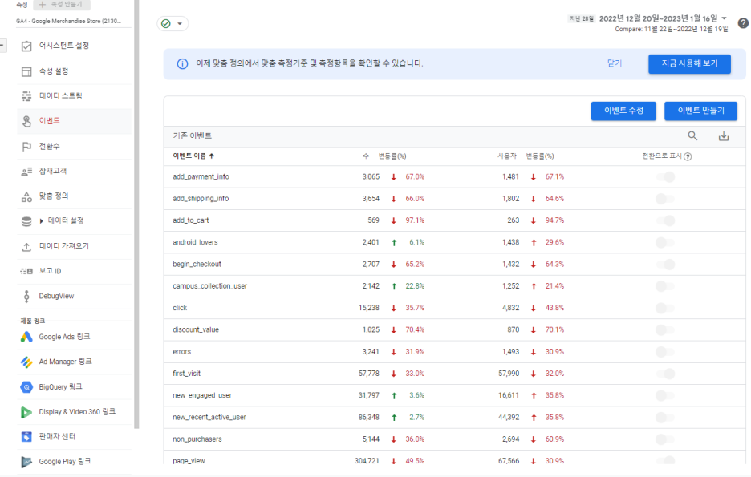The image size is (751, 477).
Task: Click the 데이터 스트림 icon
Action: tap(26, 96)
